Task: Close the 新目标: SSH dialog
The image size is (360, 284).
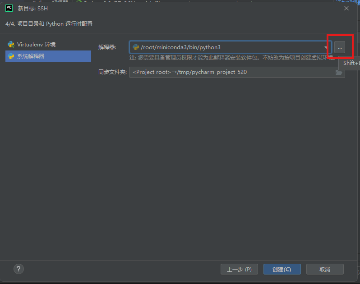Action: click(x=346, y=8)
